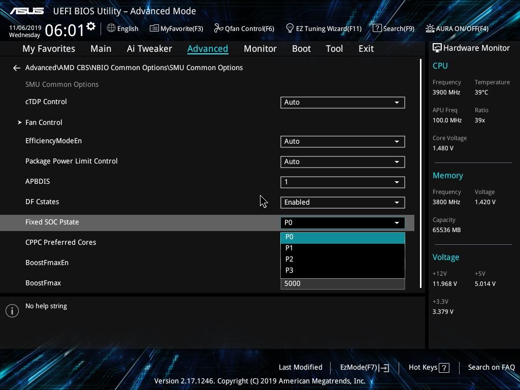The width and height of the screenshot is (520, 390).
Task: Switch to EzMode(F7)
Action: (x=365, y=368)
